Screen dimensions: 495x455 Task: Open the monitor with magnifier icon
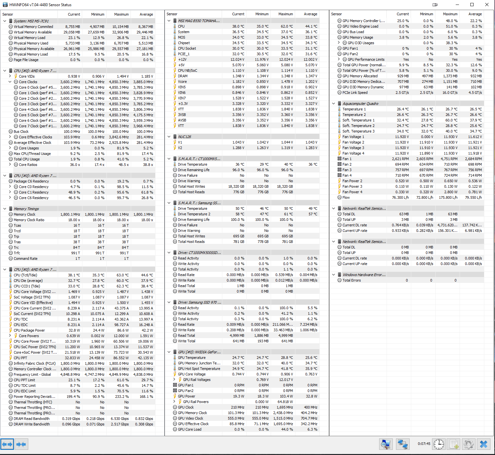386,444
